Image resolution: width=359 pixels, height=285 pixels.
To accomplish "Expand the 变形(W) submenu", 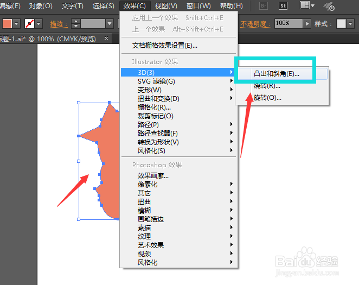I will [x=178, y=90].
